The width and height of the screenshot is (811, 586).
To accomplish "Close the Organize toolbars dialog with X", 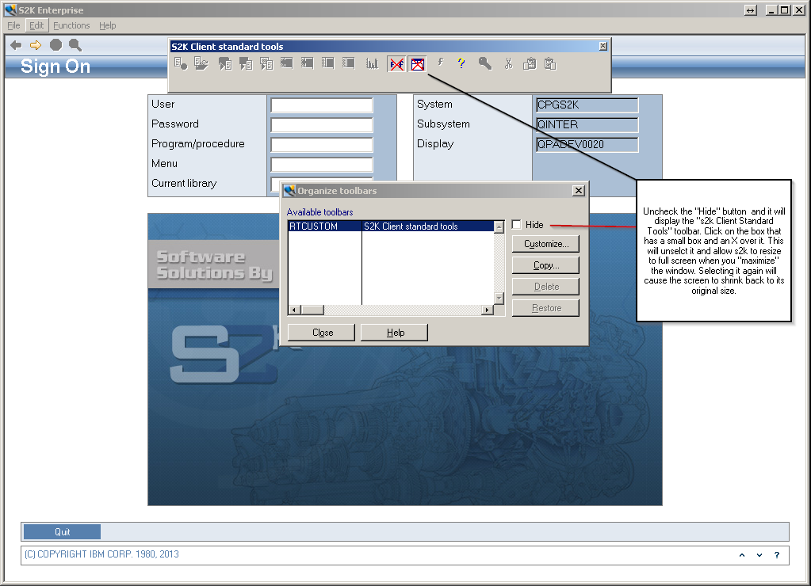I will pos(579,191).
